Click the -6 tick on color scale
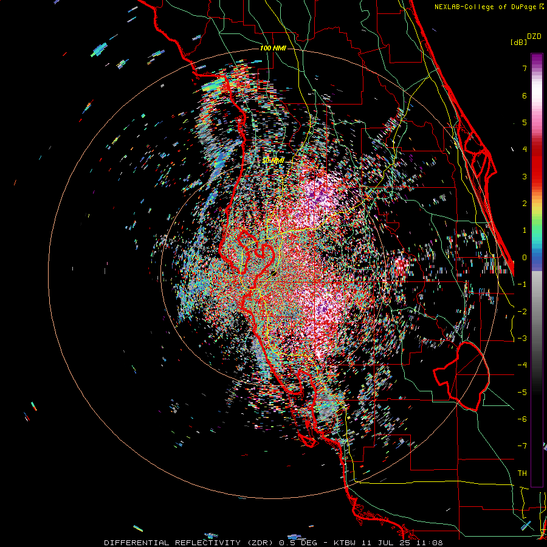This screenshot has width=547, height=547. click(x=522, y=419)
